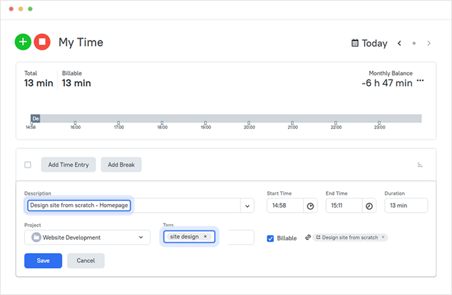This screenshot has height=295, width=452.
Task: Expand the Description dropdown arrow
Action: pyautogui.click(x=247, y=206)
